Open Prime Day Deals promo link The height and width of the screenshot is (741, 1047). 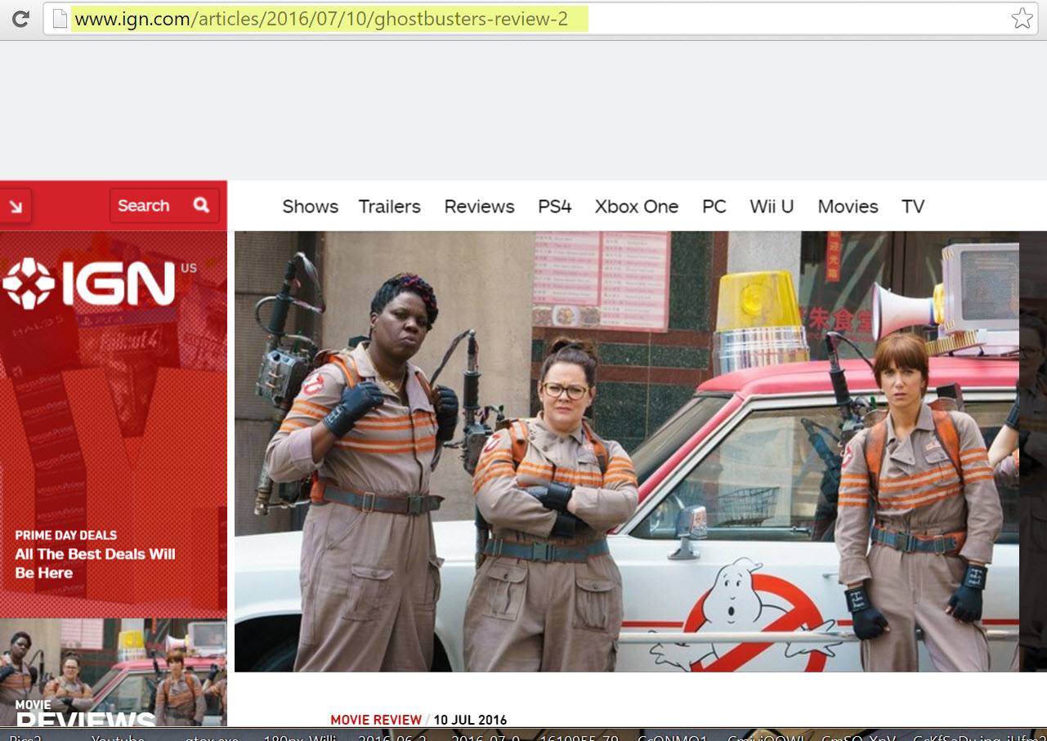[96, 556]
